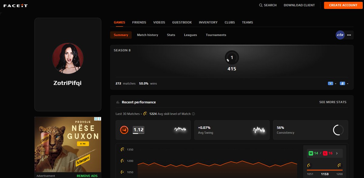Select the Match history sub-tab

tap(147, 35)
